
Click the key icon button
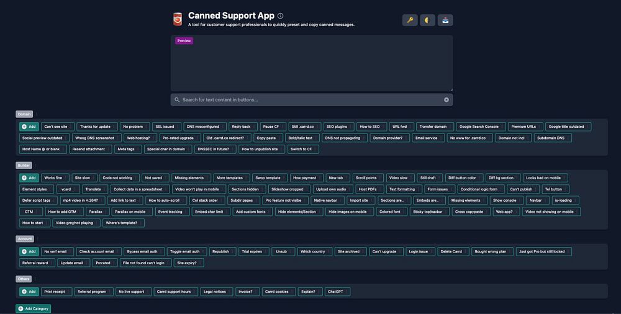tap(410, 20)
